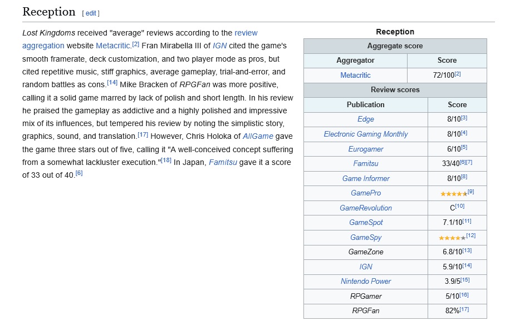Click citation [17] after 'translation' in paragraph
Image resolution: width=505 pixels, height=331 pixels.
point(143,134)
